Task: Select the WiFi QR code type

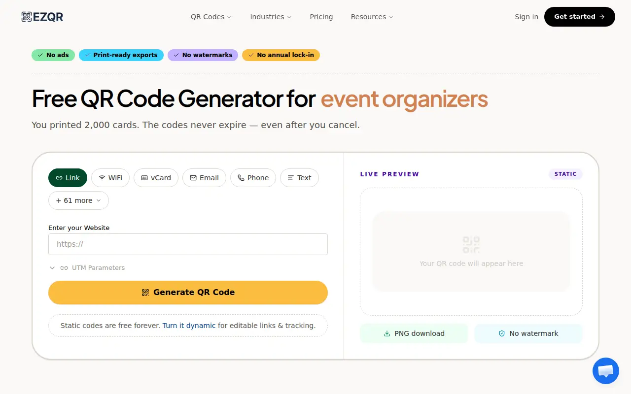Action: 110,178
